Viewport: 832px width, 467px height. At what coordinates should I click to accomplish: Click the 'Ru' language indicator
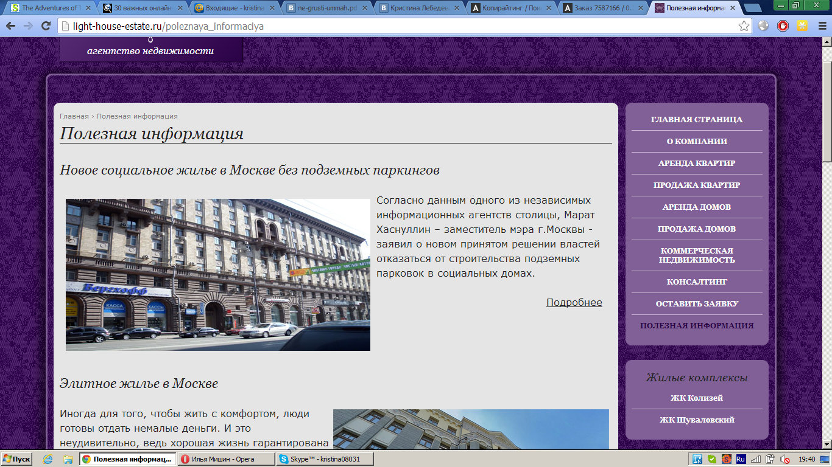[x=741, y=459]
